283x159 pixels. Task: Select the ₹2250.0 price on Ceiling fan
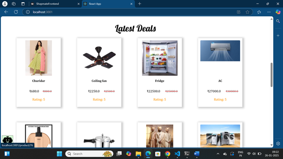94,91
